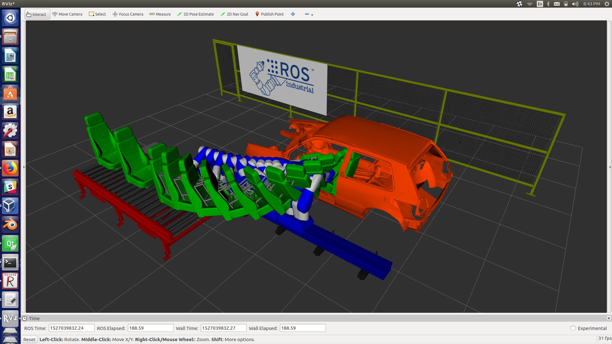Open Amazon launcher icon

[10, 112]
